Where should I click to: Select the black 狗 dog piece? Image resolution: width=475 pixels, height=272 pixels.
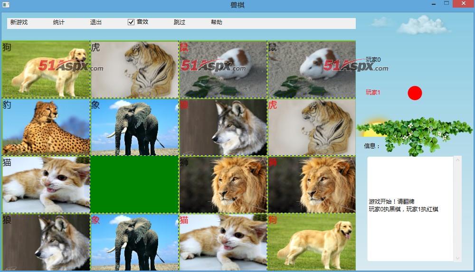(x=46, y=69)
